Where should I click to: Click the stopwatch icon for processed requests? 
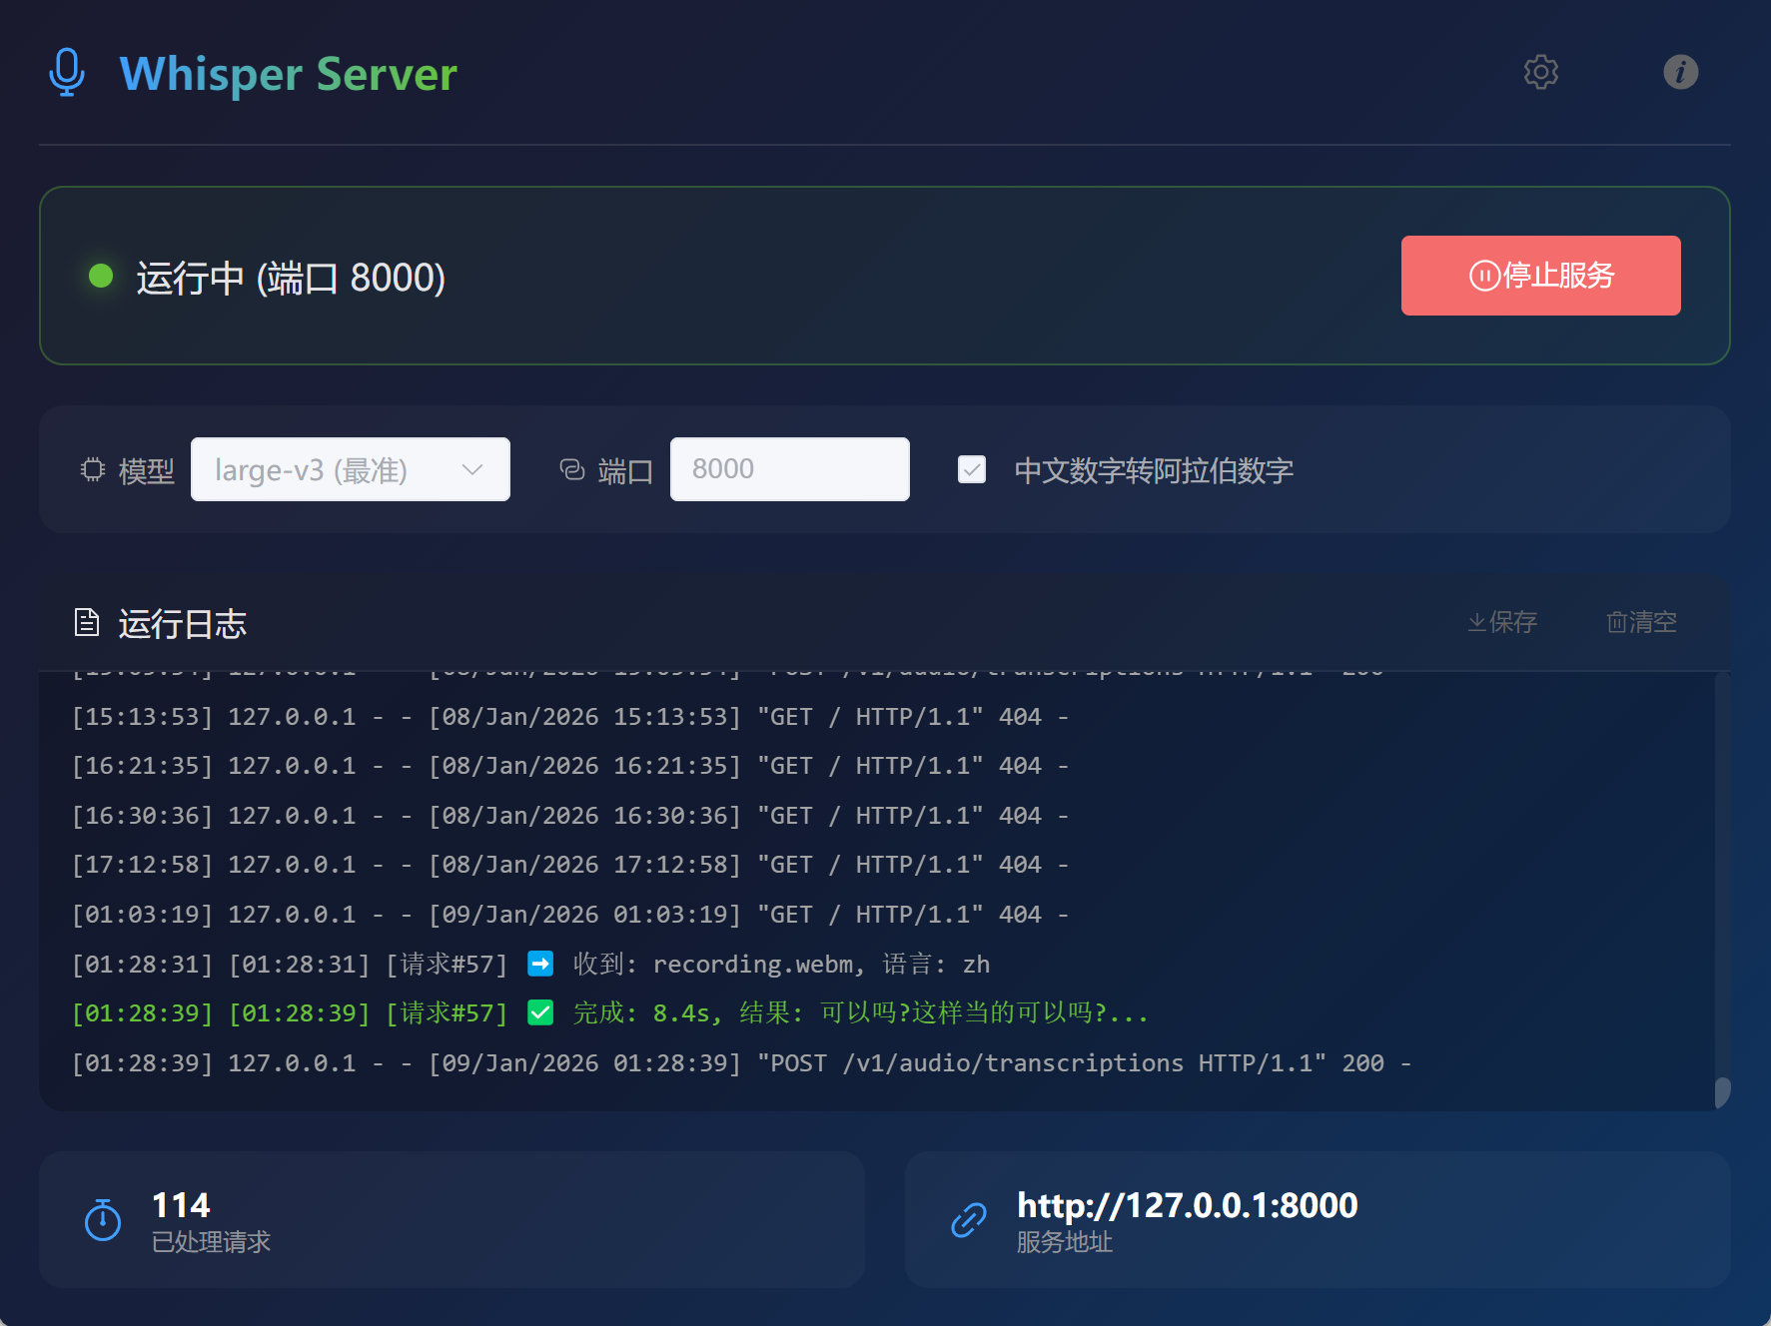[x=103, y=1219]
